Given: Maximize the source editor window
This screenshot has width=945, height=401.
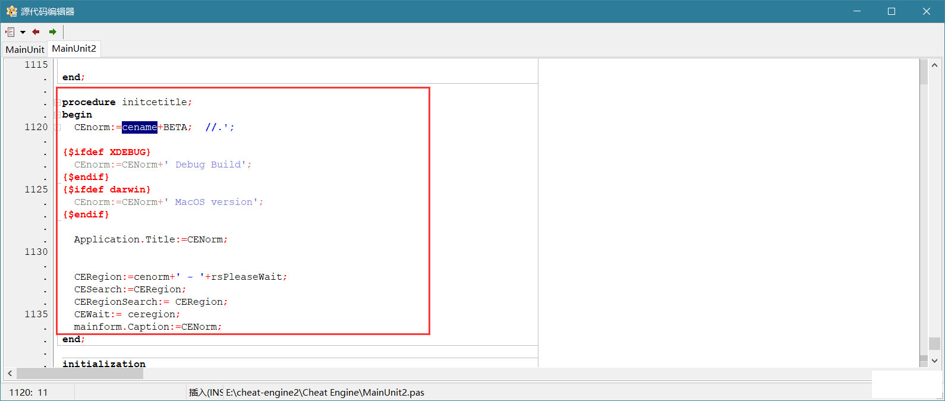Looking at the screenshot, I should (x=892, y=11).
